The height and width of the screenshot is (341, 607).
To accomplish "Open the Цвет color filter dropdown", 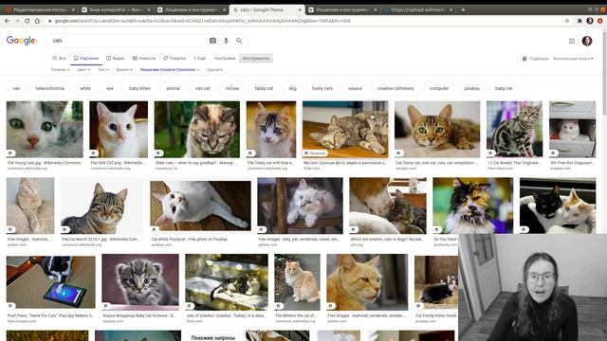I will [83, 69].
